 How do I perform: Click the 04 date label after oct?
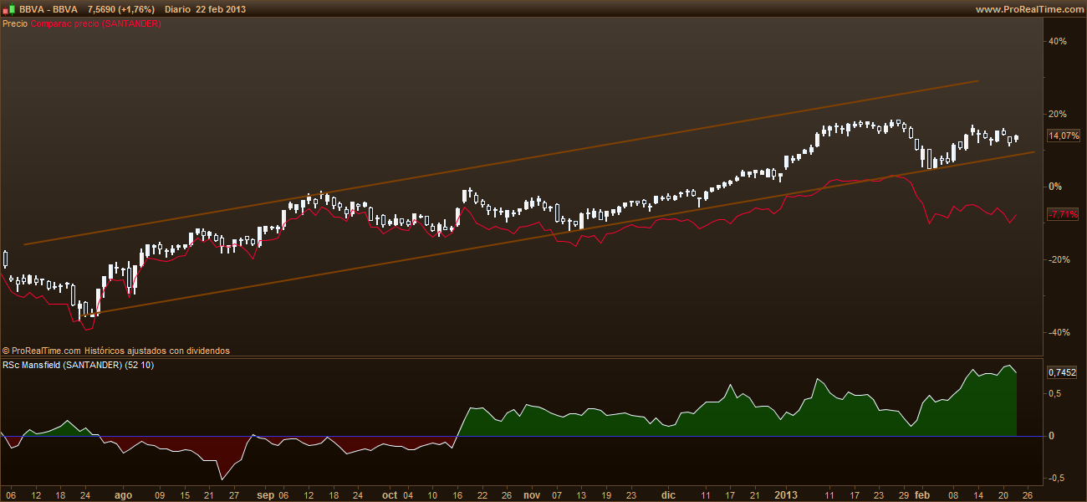(x=407, y=494)
